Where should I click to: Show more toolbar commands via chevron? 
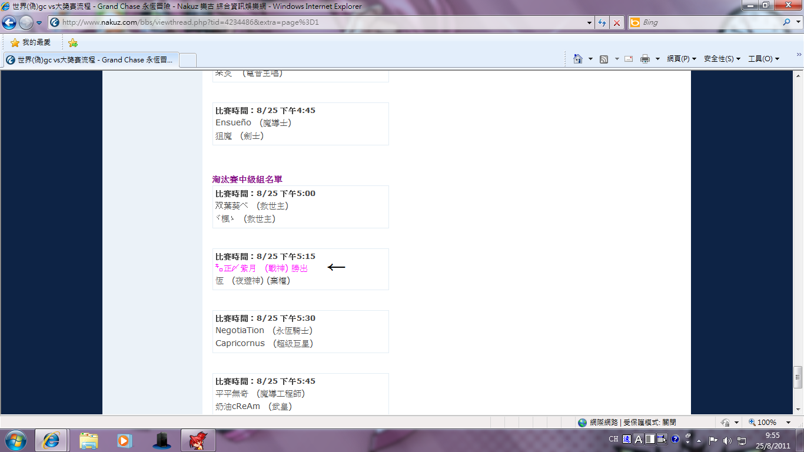(799, 54)
